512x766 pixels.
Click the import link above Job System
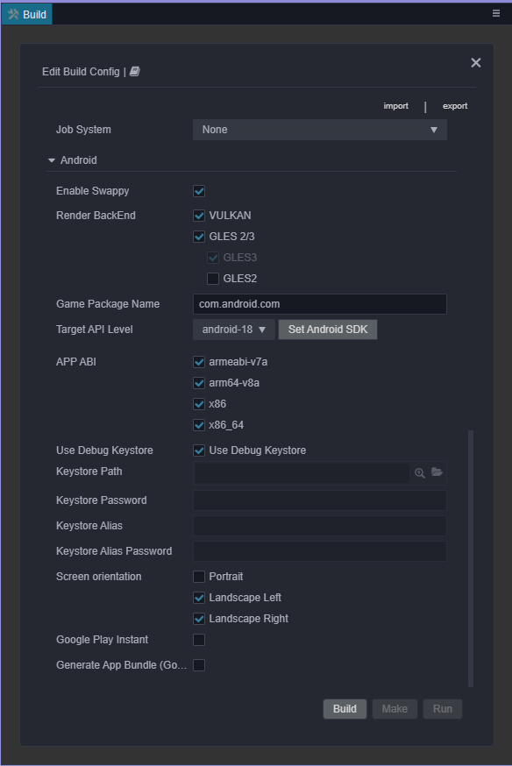(395, 106)
